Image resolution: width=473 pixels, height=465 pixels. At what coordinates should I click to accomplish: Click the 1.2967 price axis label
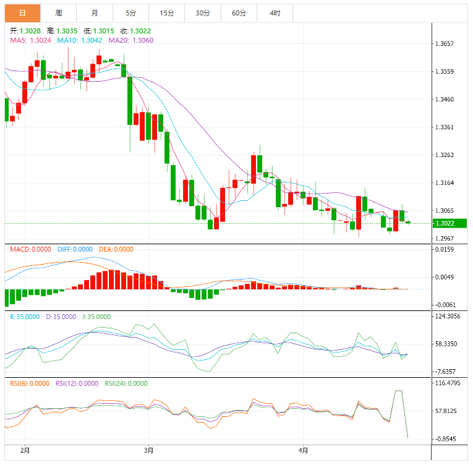(445, 239)
